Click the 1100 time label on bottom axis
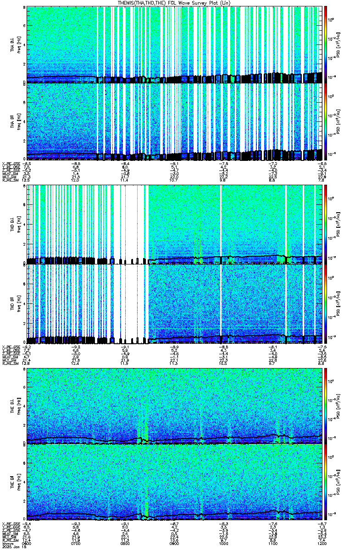The width and height of the screenshot is (344, 550). point(273,544)
